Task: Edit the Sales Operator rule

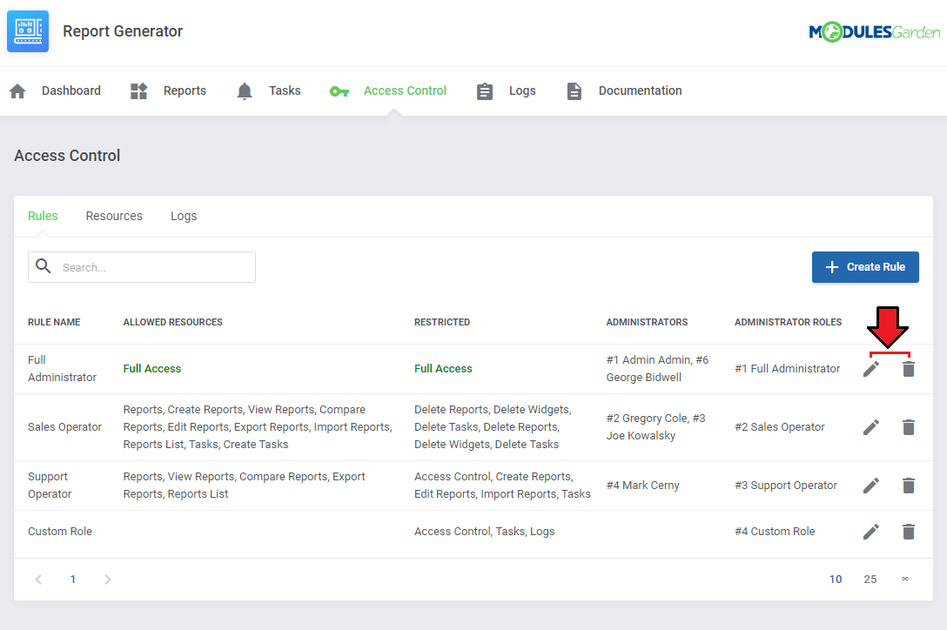Action: pyautogui.click(x=871, y=427)
